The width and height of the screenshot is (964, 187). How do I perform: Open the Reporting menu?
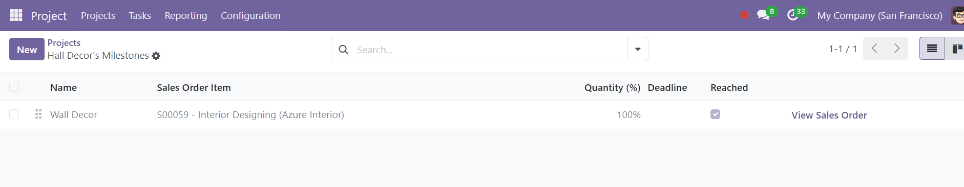point(186,15)
